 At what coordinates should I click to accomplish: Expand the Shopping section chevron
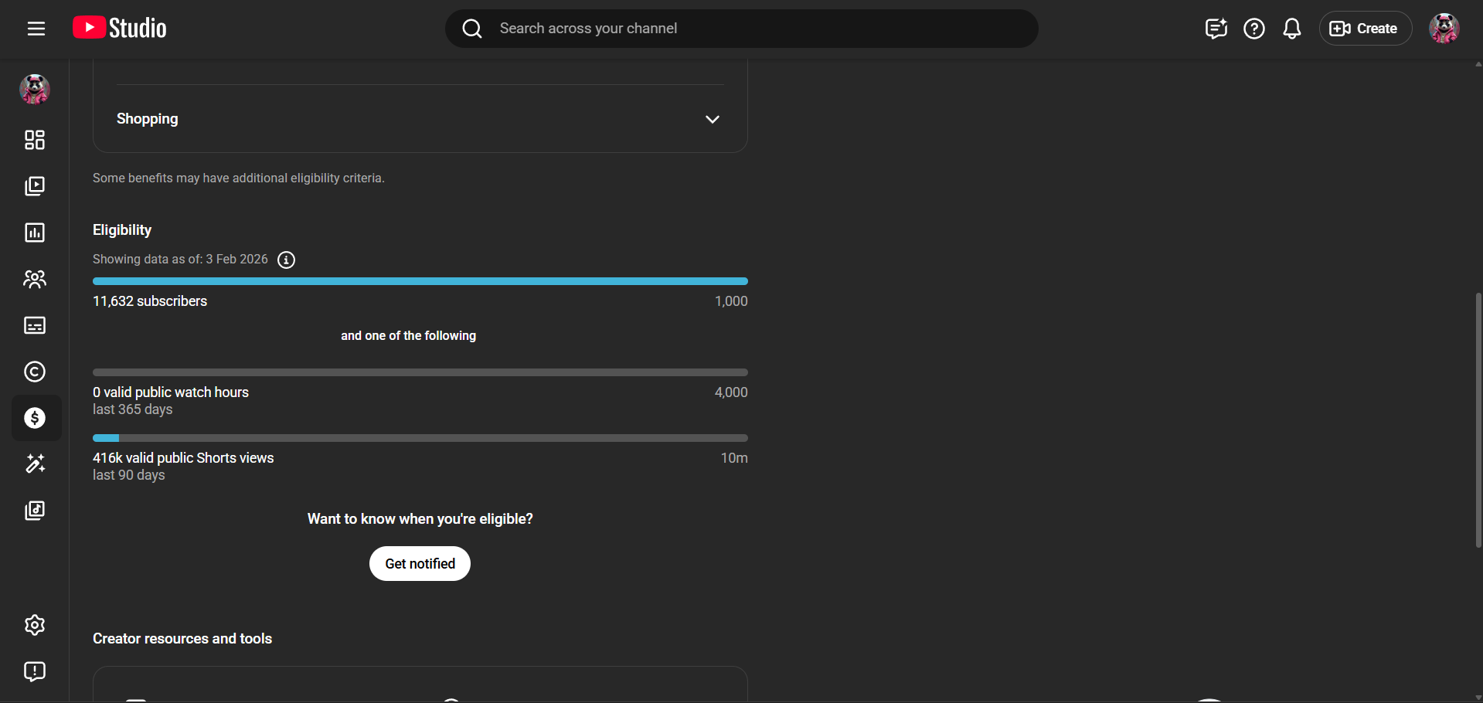(x=712, y=119)
